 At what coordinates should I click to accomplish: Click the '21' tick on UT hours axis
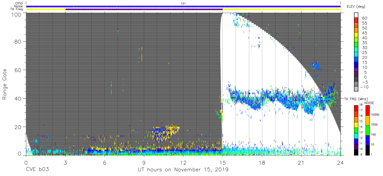click(x=301, y=162)
